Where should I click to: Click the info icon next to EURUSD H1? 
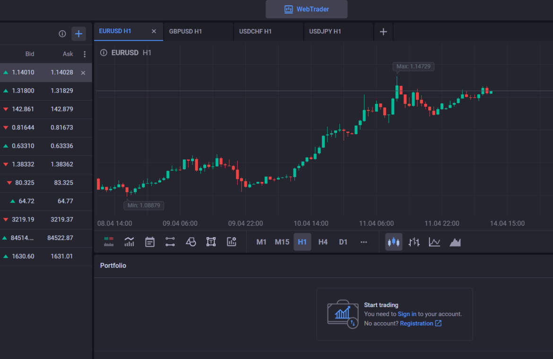pos(104,52)
